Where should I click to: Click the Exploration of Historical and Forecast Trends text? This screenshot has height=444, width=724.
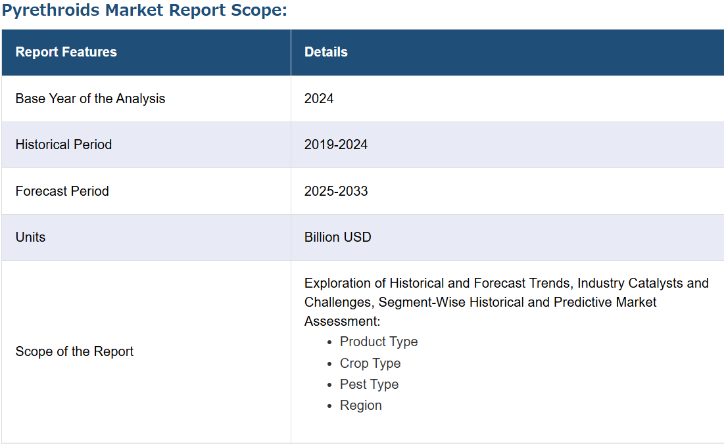439,283
